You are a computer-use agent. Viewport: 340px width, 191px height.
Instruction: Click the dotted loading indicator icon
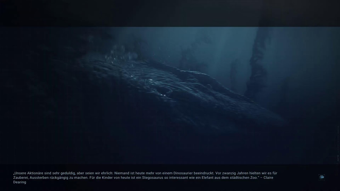[x=322, y=177]
